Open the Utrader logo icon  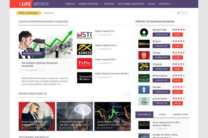pyautogui.click(x=144, y=90)
